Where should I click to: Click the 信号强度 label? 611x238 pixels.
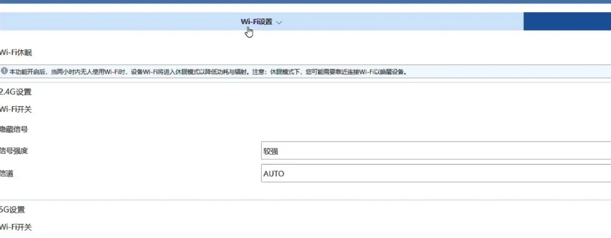pos(14,151)
